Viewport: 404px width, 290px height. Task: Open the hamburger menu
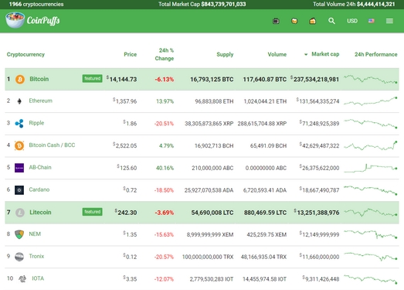pos(389,21)
